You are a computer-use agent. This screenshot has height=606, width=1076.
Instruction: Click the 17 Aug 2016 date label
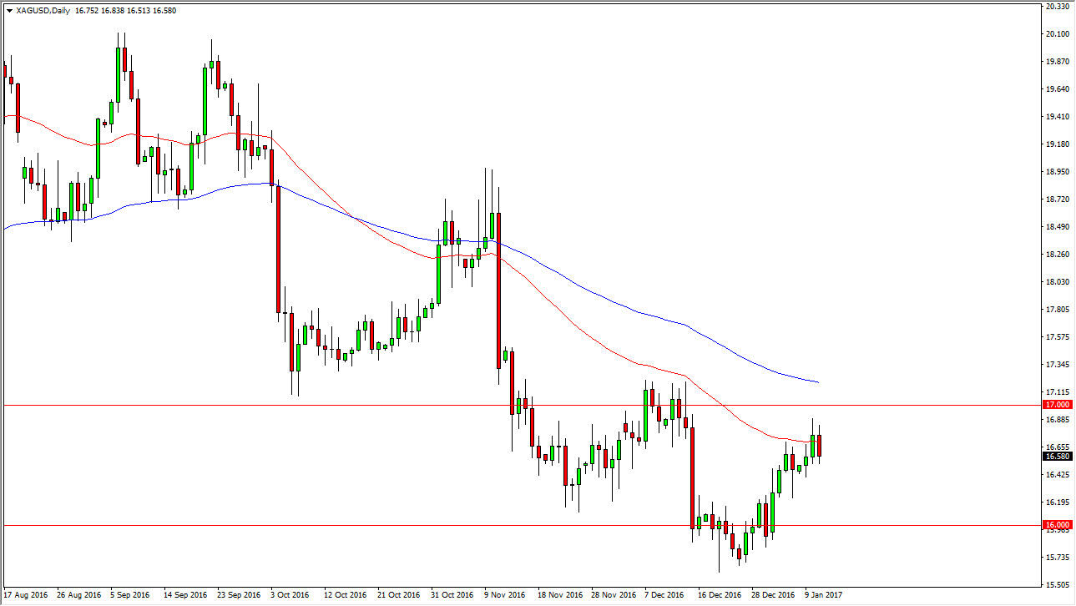(x=25, y=595)
